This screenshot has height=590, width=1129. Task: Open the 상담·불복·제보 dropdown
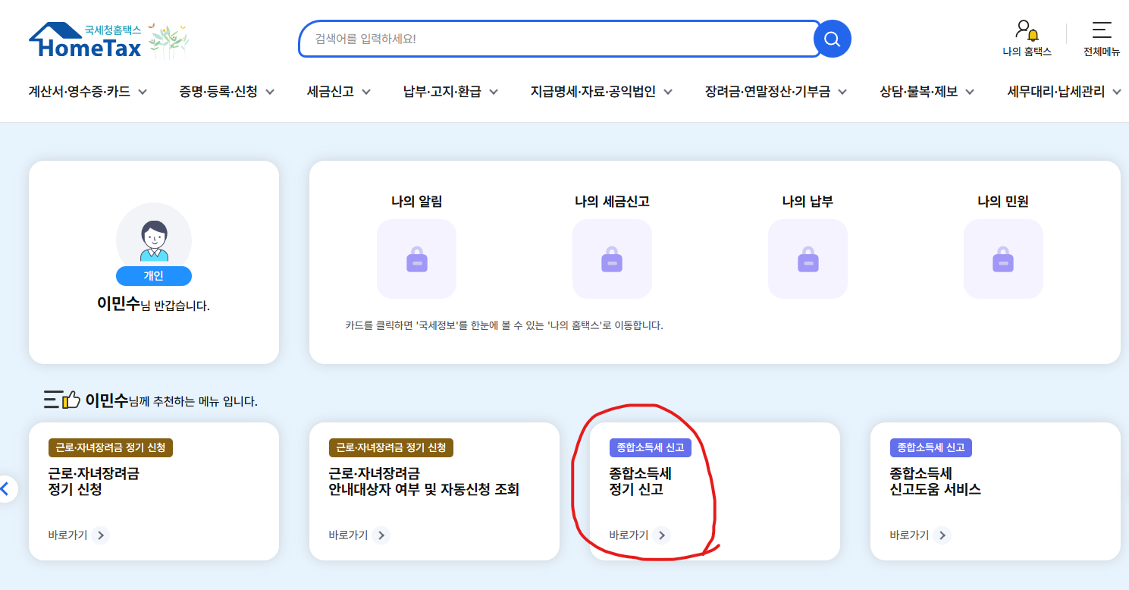927,91
